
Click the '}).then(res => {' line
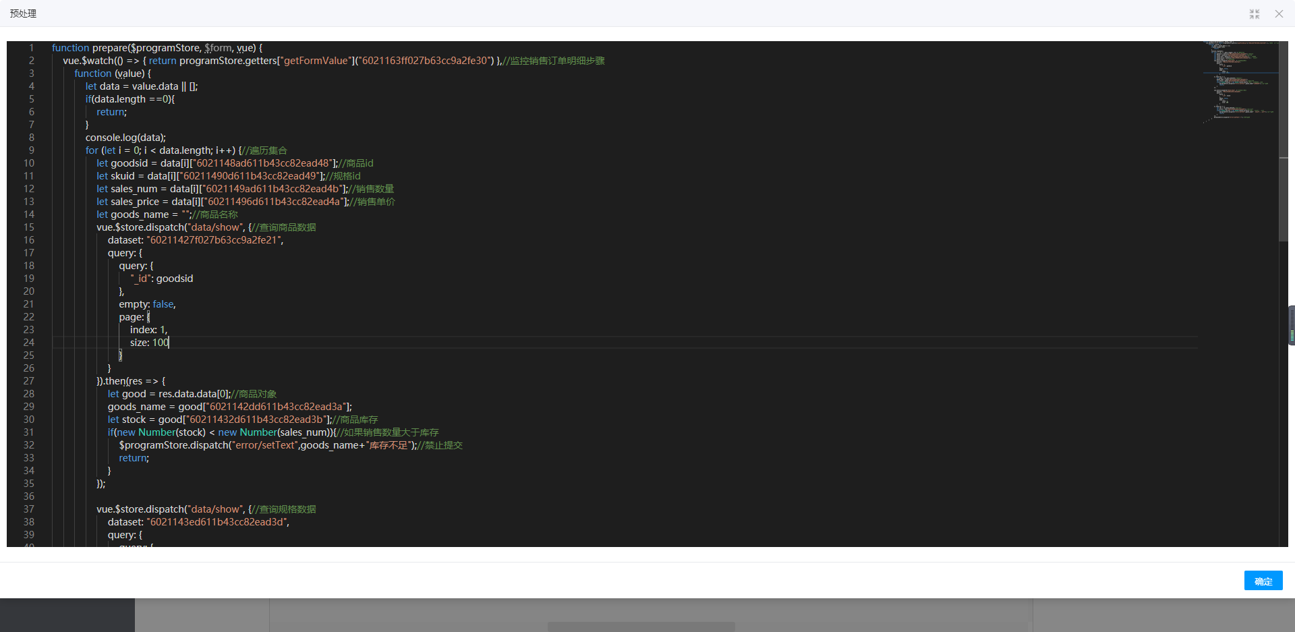click(131, 381)
